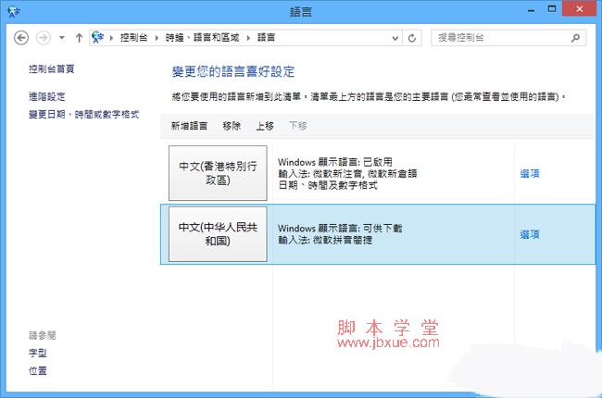Viewport: 602px width, 398px height.
Task: Click 移除 in the language toolbar
Action: [x=232, y=126]
